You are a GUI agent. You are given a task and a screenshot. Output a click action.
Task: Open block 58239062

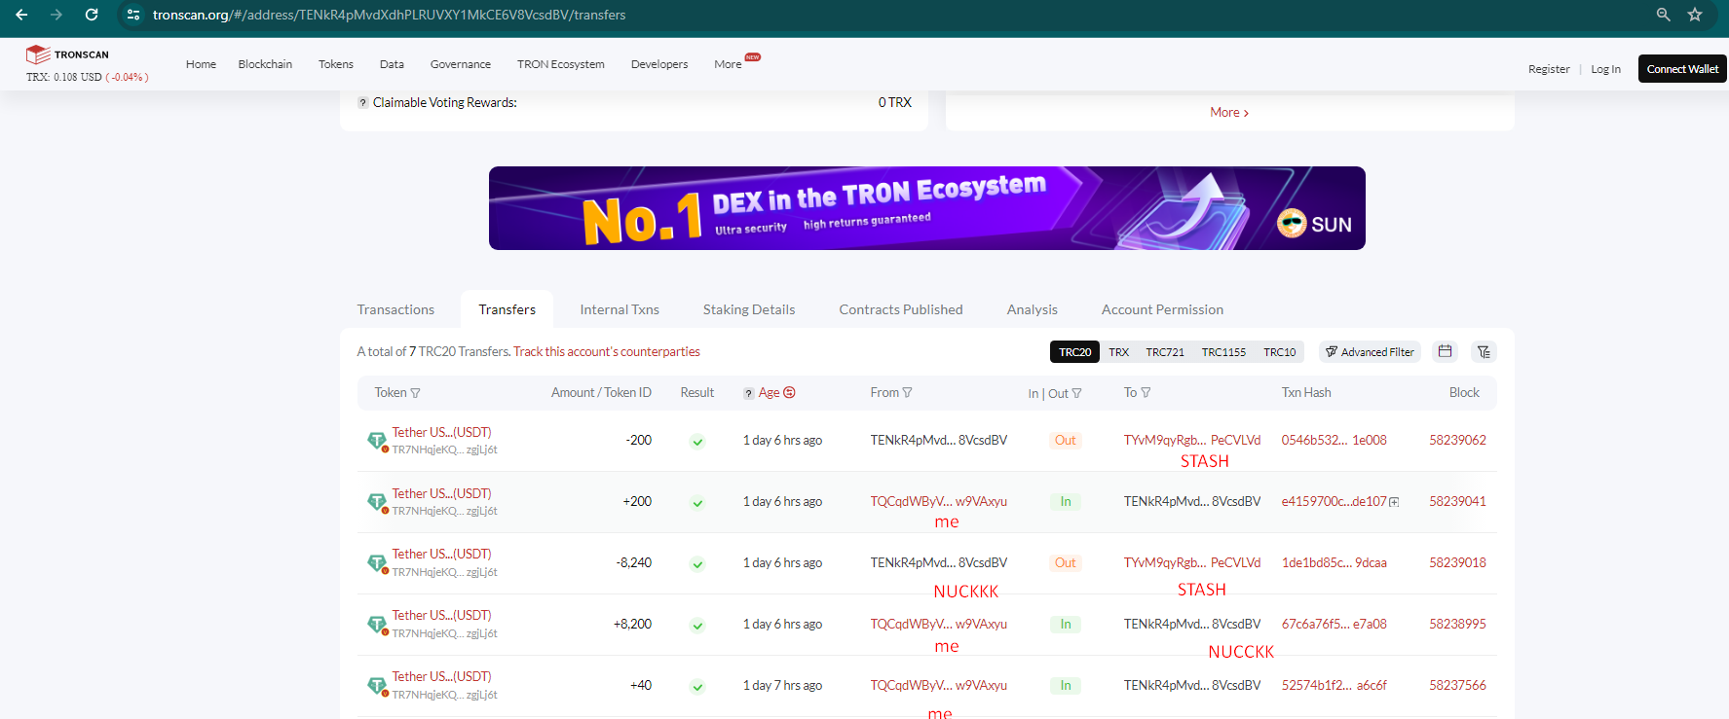(x=1457, y=441)
